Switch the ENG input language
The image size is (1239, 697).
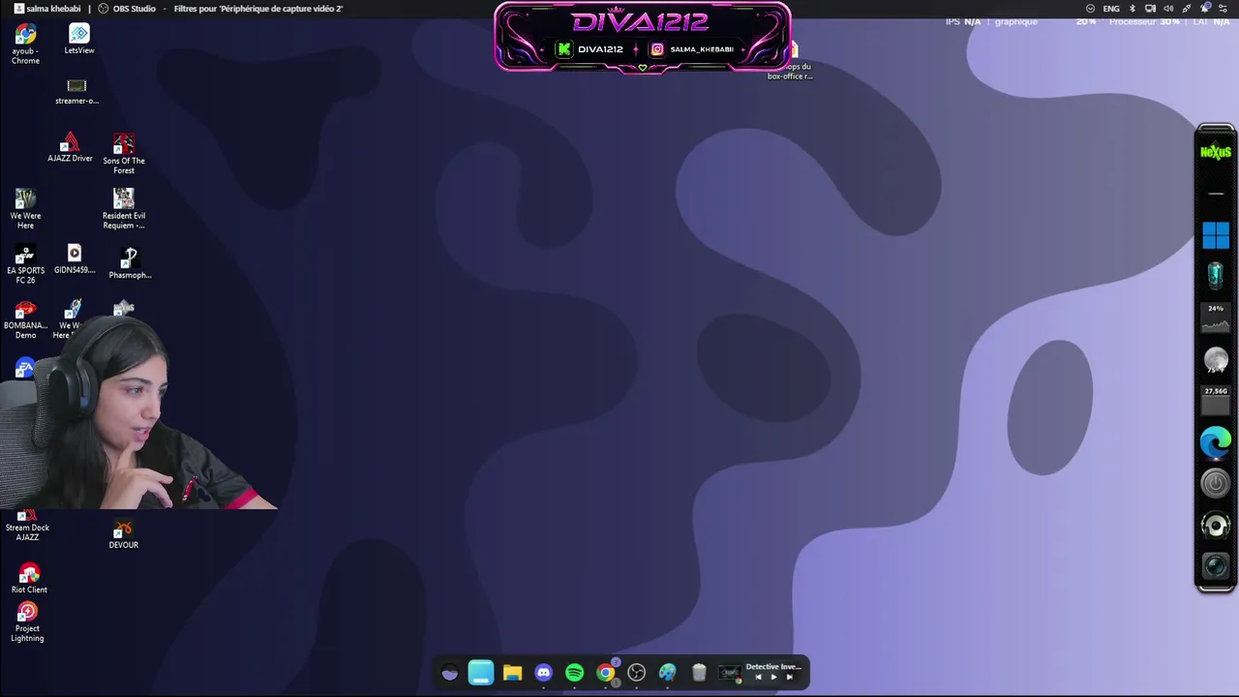point(1111,9)
